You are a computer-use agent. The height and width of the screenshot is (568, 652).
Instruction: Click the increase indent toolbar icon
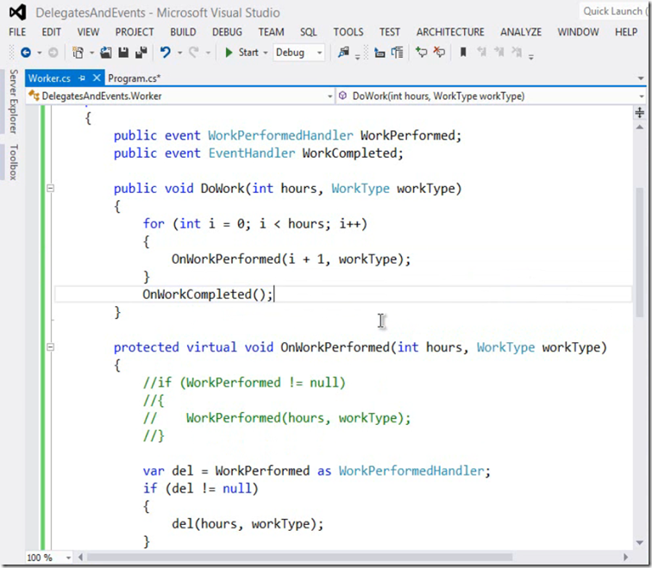(x=398, y=53)
